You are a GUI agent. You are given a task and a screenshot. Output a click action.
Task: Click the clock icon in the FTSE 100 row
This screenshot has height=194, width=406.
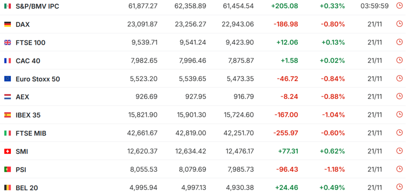coord(399,42)
